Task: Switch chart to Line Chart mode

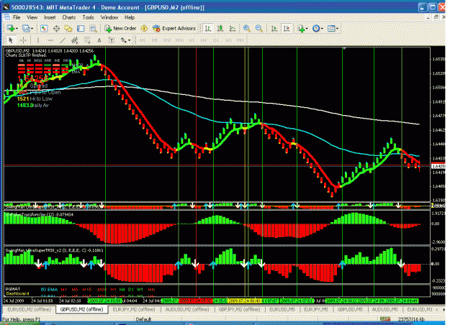Action: pyautogui.click(x=233, y=28)
